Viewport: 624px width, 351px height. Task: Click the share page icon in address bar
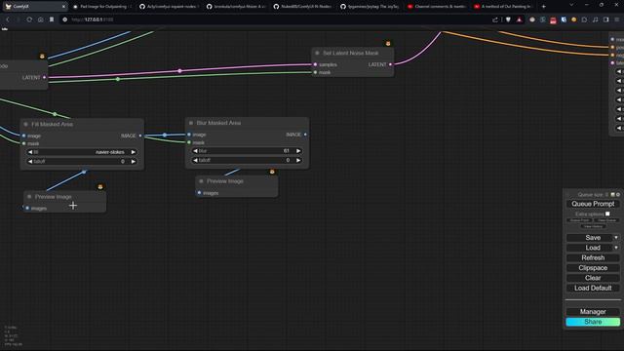tap(495, 19)
